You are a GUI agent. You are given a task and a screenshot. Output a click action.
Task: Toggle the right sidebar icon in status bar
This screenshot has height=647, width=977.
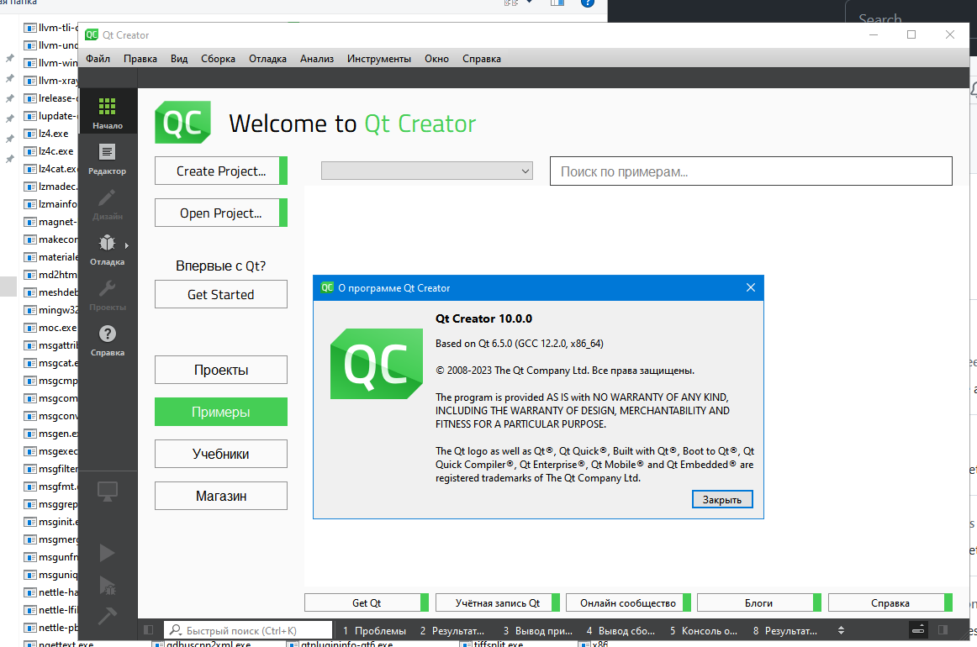pyautogui.click(x=943, y=630)
